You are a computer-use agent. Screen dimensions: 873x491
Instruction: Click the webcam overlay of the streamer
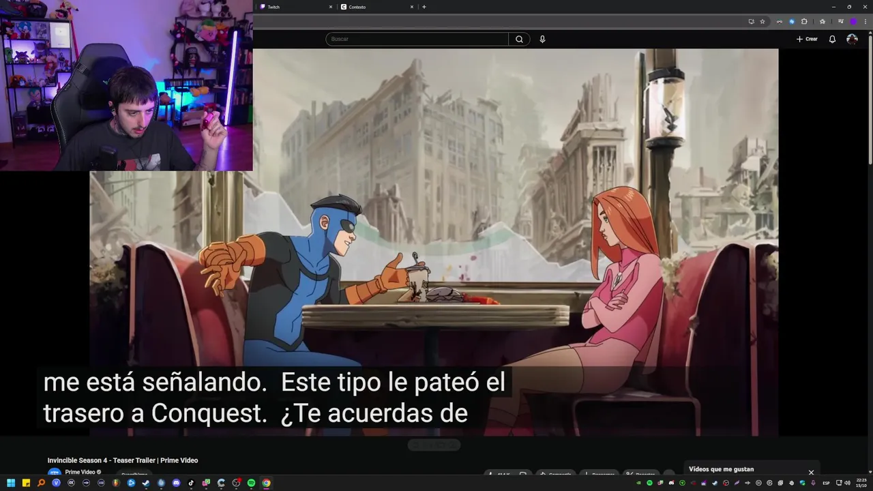(x=126, y=85)
